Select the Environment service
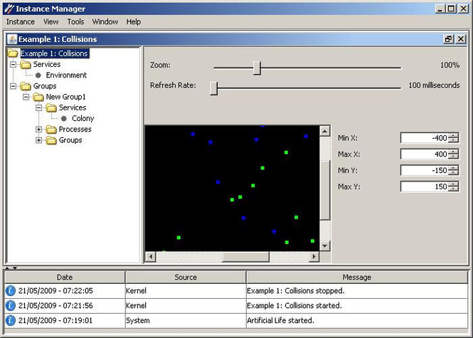 66,75
